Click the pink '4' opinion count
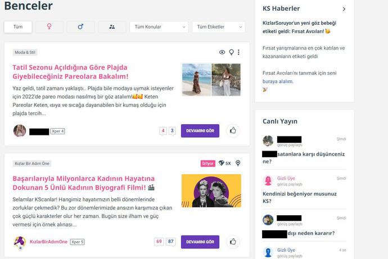 coord(163,131)
